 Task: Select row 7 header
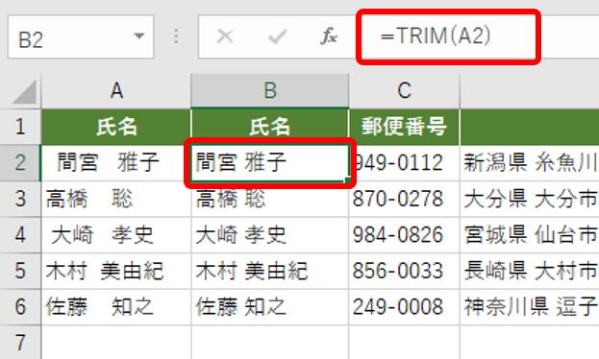20,343
